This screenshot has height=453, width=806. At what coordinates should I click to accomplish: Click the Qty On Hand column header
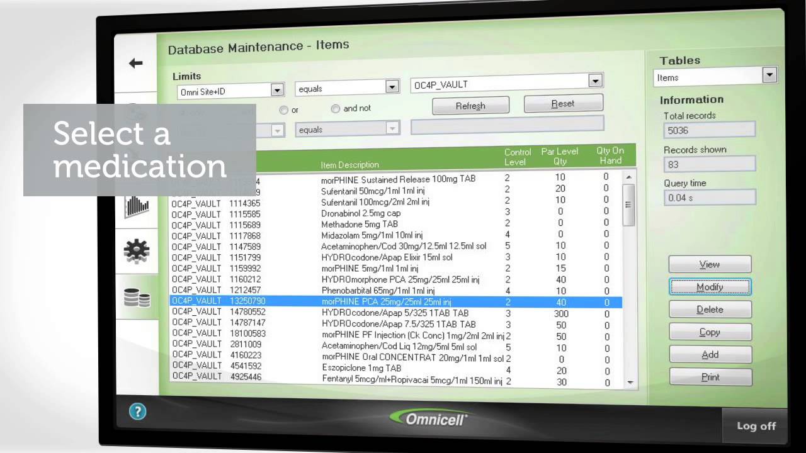[x=610, y=155]
